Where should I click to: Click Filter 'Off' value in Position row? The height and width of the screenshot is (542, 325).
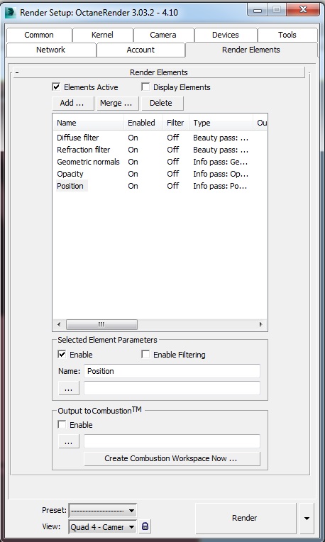click(173, 186)
